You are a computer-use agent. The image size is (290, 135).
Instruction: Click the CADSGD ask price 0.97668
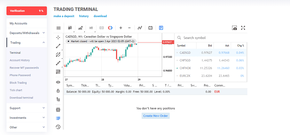pos(224,53)
